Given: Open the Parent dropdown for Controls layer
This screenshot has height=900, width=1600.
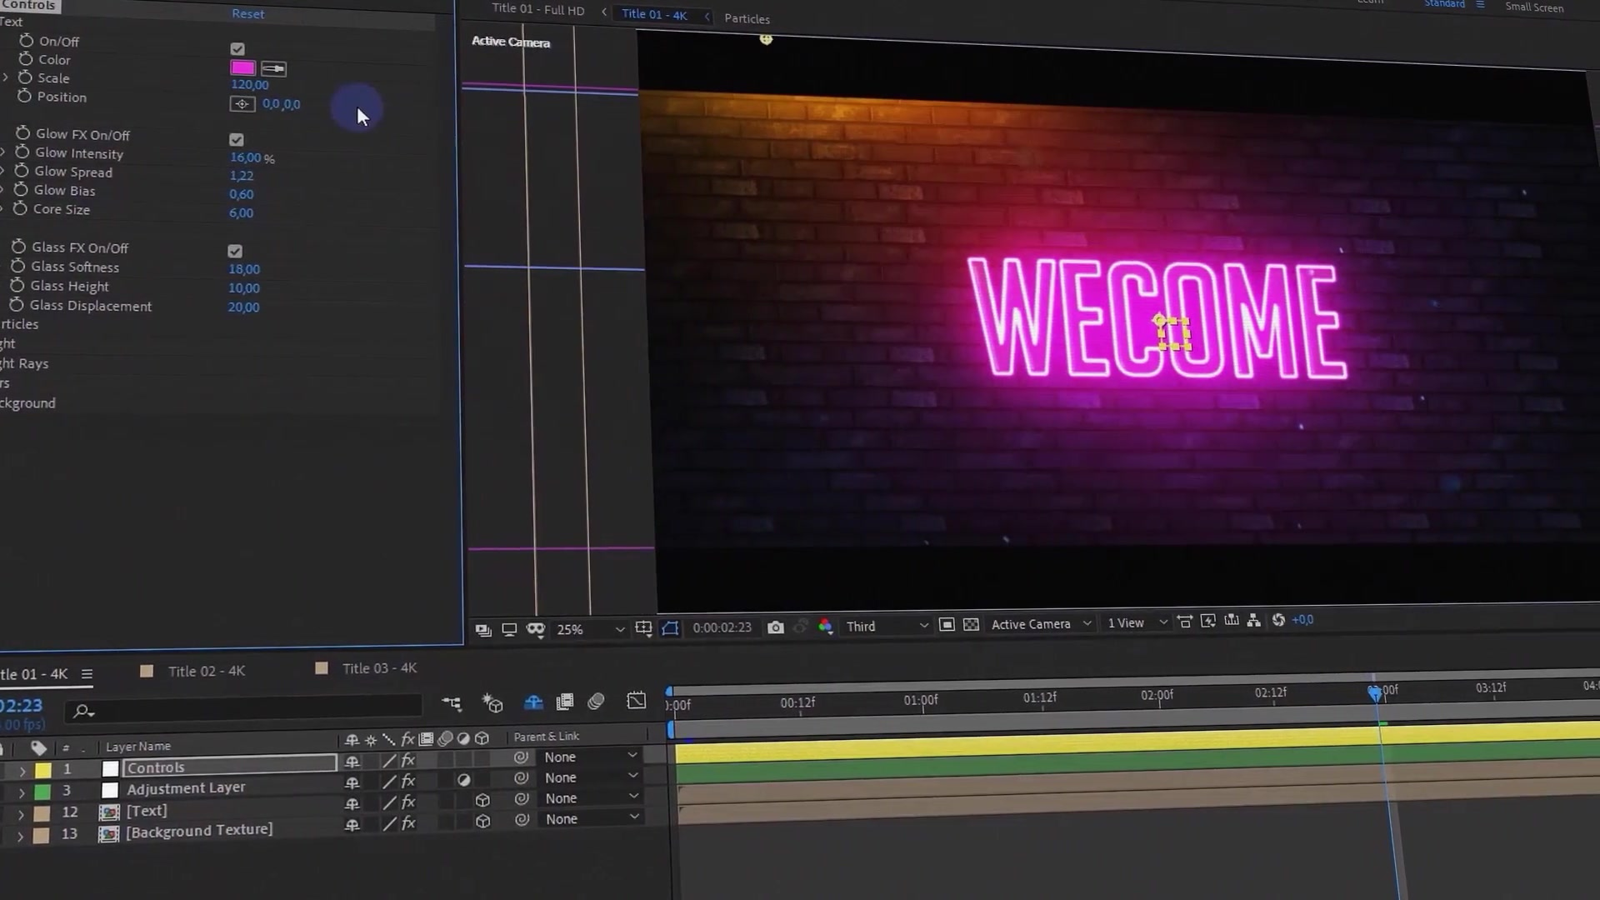Looking at the screenshot, I should pos(591,757).
